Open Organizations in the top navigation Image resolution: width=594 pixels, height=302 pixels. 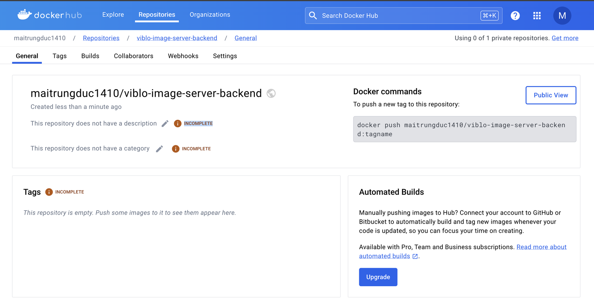[x=210, y=15]
